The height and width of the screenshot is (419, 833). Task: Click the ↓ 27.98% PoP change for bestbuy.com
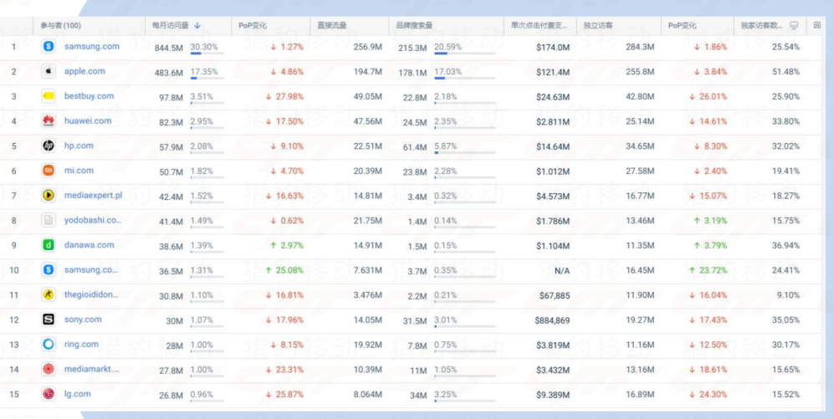(x=284, y=97)
